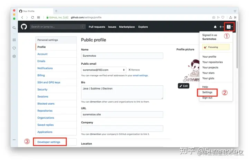Click the browser share upload icon

231,17
